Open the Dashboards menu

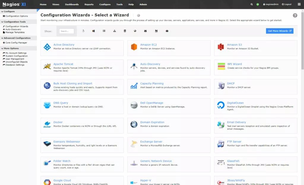[72, 4]
